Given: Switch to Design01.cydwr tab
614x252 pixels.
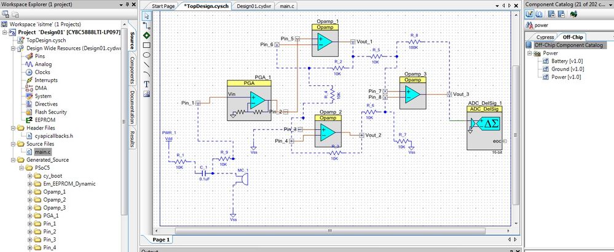Looking at the screenshot, I should (253, 6).
